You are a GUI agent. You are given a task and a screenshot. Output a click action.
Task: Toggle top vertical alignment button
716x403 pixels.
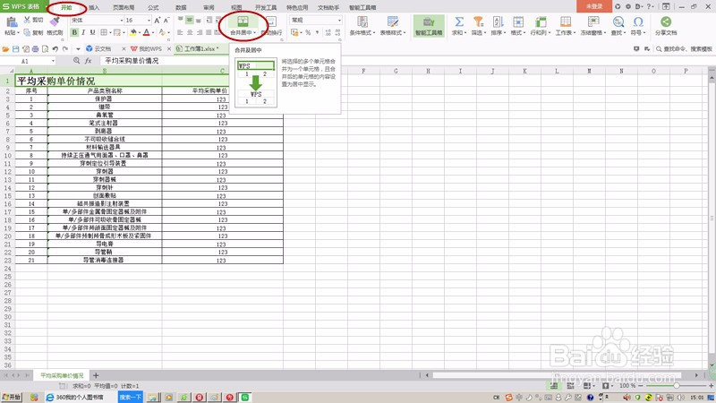(x=181, y=20)
